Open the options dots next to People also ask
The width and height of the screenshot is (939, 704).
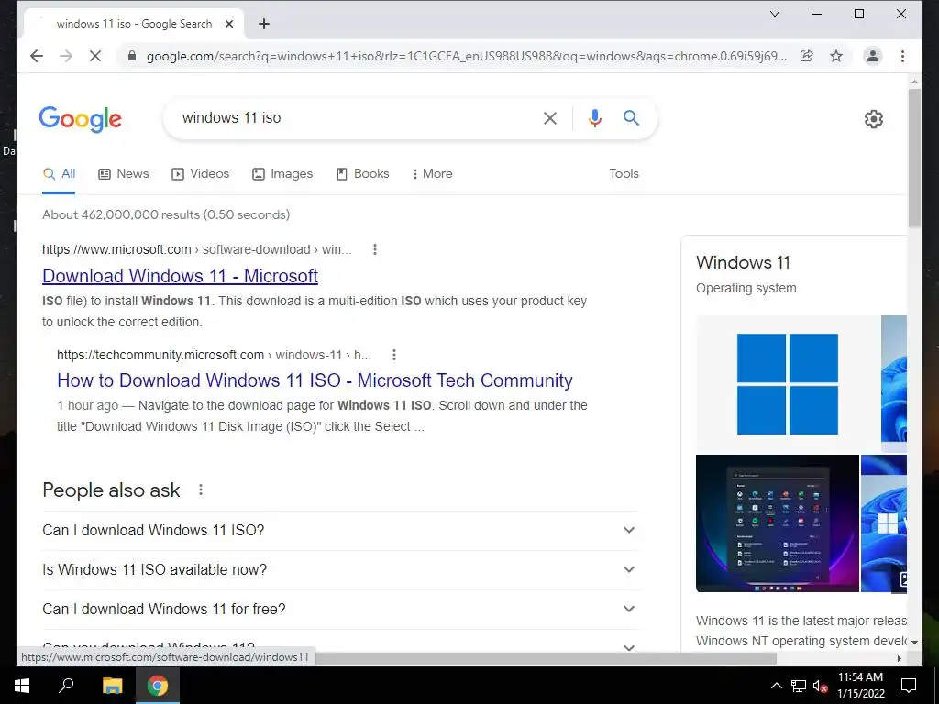click(201, 490)
